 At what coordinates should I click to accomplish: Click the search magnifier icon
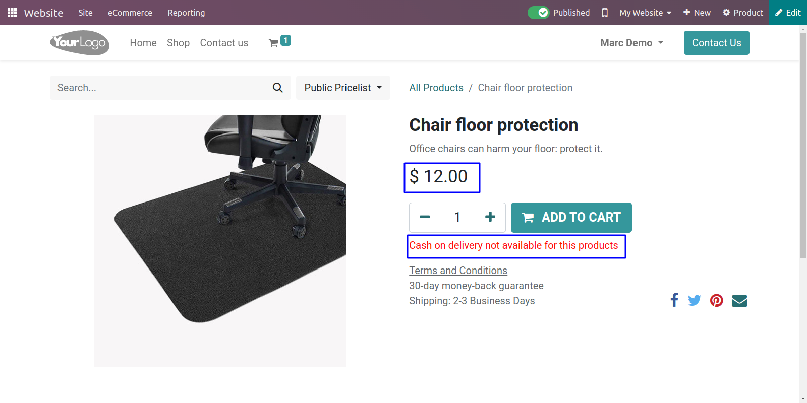(x=278, y=88)
